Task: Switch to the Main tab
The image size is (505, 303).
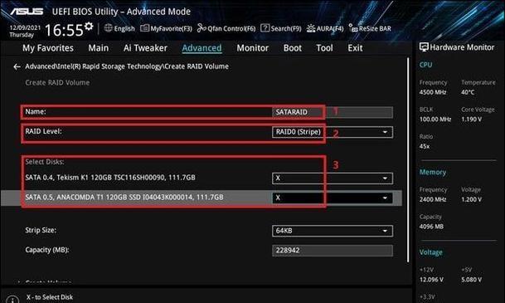Action: (98, 48)
